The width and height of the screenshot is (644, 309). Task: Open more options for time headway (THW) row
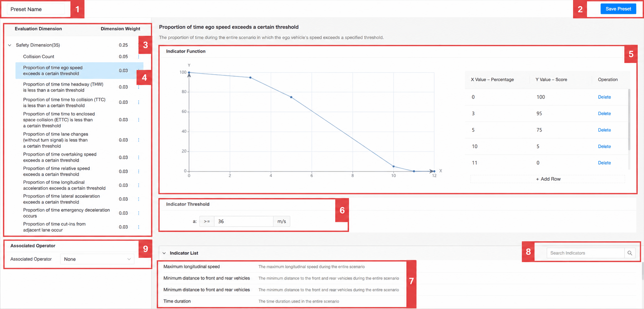139,87
